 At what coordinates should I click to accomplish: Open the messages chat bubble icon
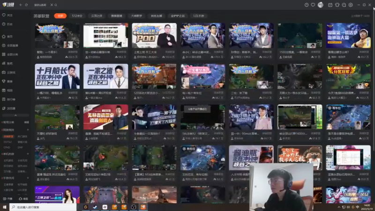click(344, 5)
